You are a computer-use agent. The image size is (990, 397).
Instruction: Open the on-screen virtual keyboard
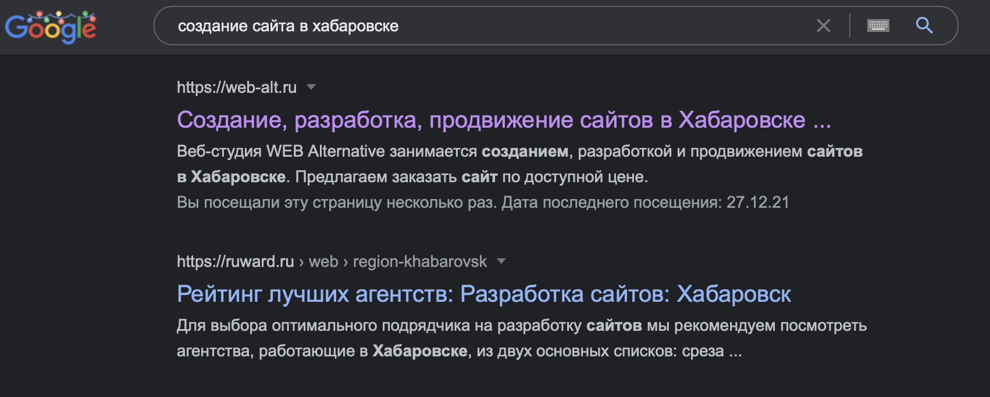878,26
